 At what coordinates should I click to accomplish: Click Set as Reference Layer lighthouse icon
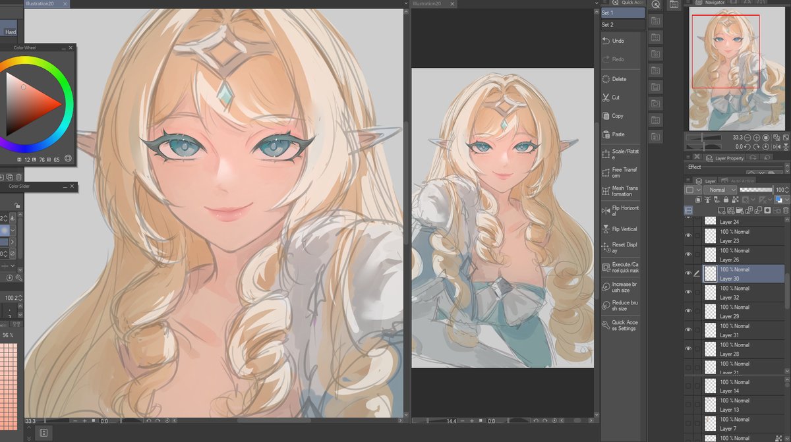tap(708, 200)
